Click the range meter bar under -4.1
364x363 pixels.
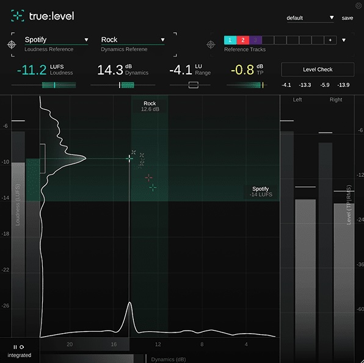[x=190, y=85]
